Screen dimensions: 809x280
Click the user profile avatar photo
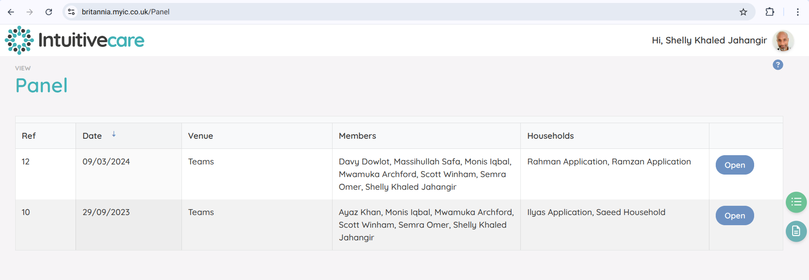[783, 41]
